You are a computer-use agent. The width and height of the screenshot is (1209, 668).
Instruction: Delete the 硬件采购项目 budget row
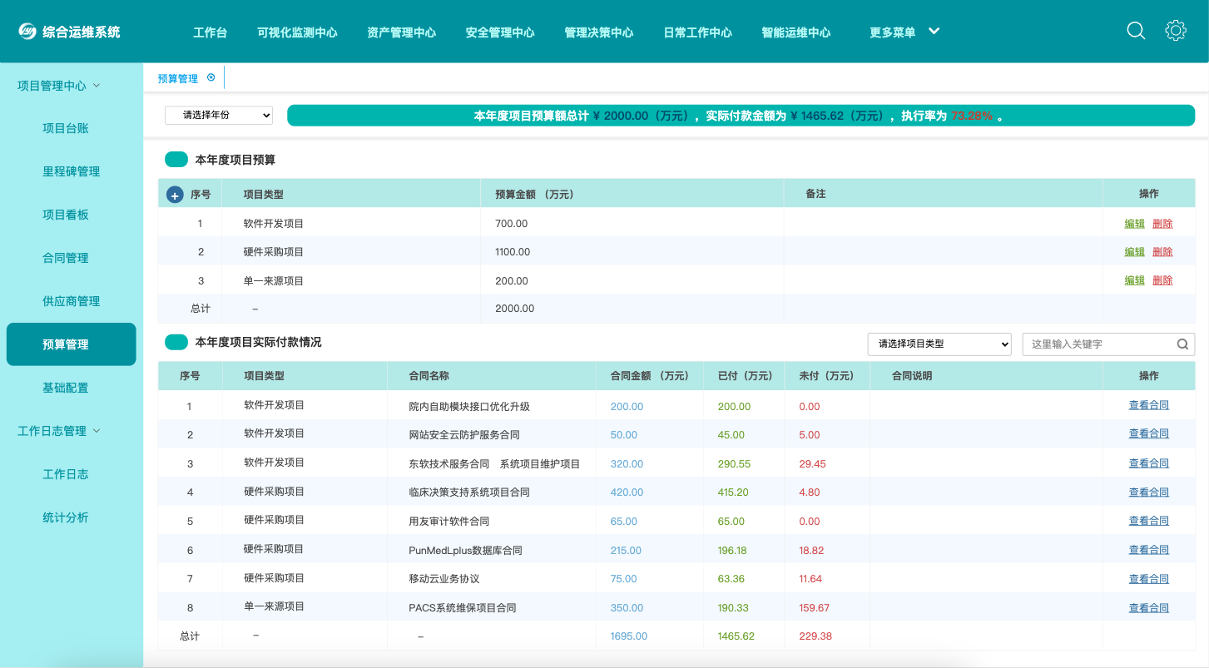pyautogui.click(x=1162, y=251)
